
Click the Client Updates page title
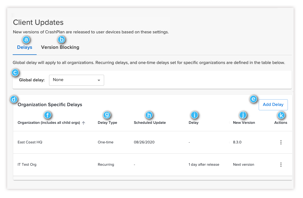38,22
